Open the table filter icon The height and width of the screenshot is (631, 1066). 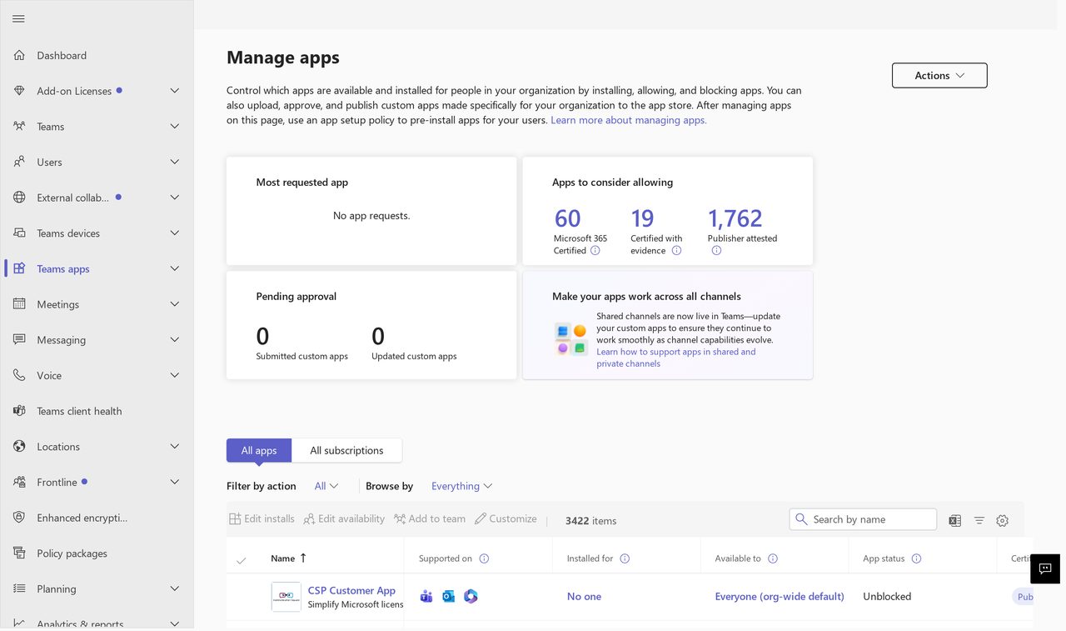click(979, 520)
